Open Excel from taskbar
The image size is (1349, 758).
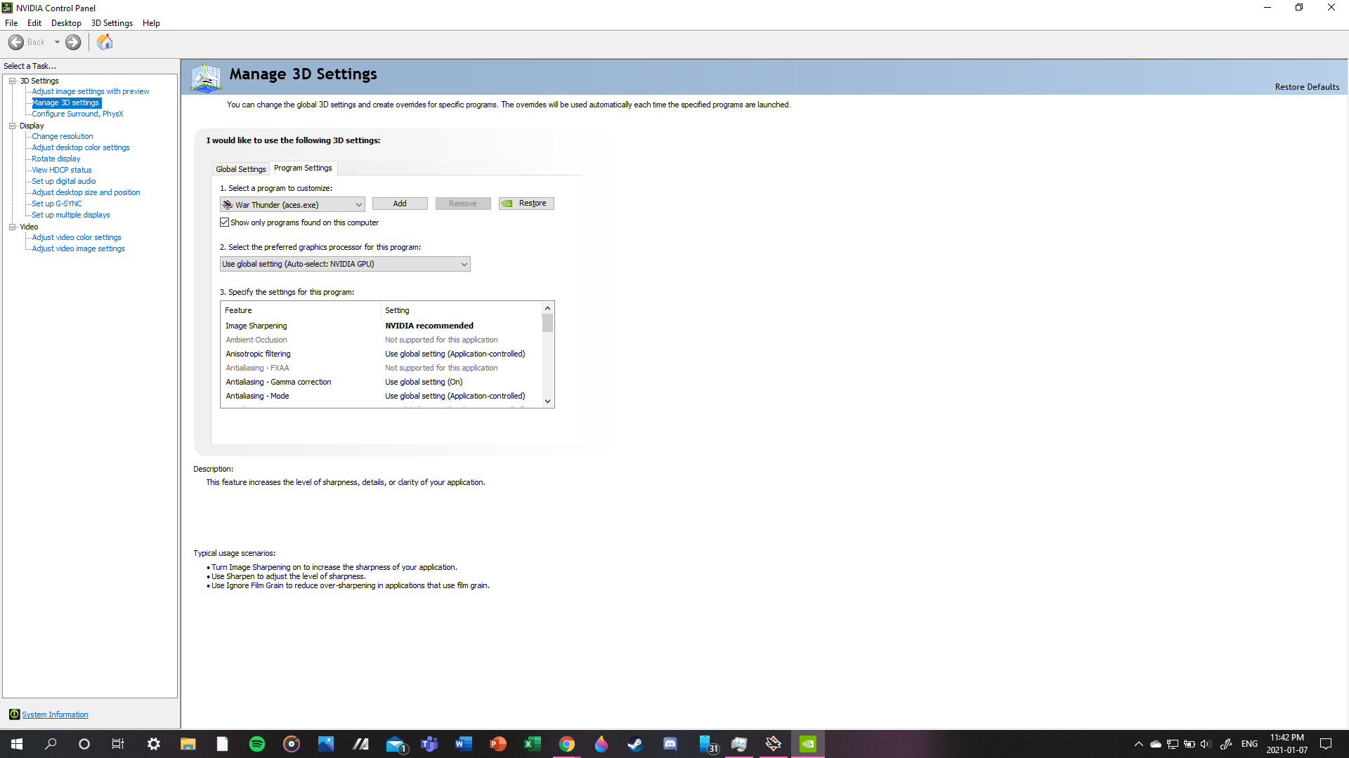(x=533, y=744)
